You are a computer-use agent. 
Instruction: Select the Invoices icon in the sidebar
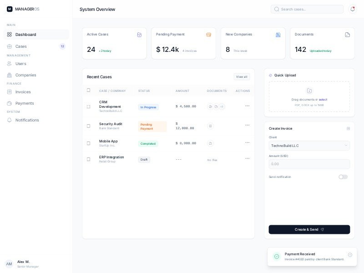pyautogui.click(x=10, y=92)
